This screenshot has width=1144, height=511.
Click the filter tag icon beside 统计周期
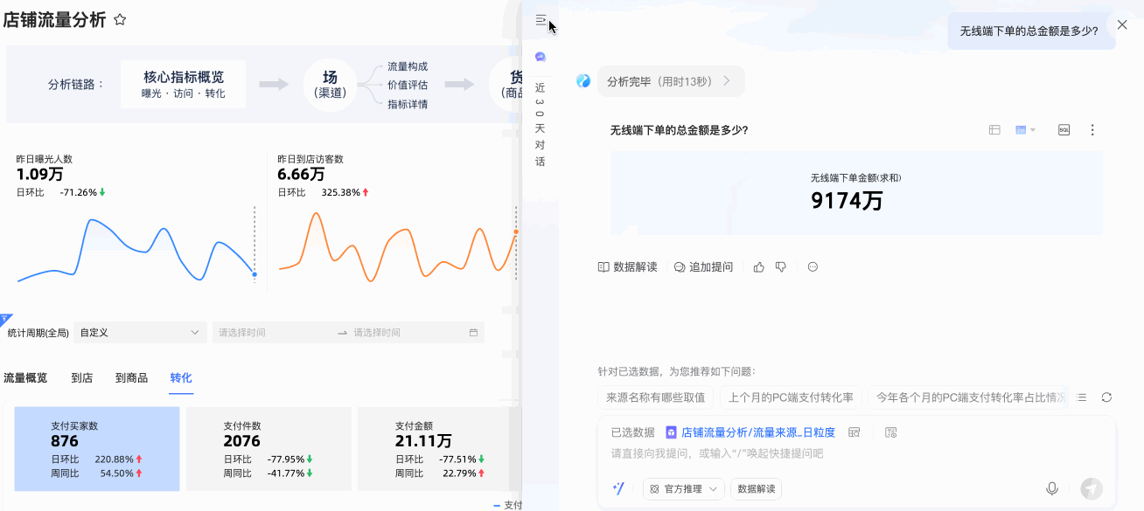5,320
